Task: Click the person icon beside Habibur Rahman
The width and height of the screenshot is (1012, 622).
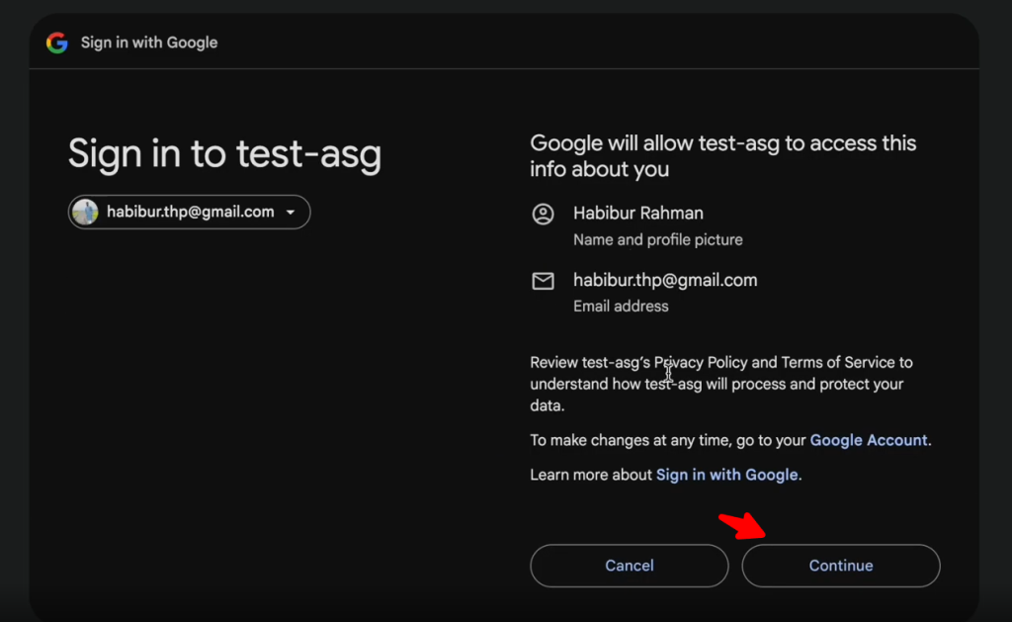Action: coord(543,215)
